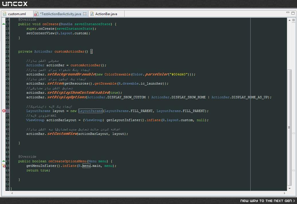Click setDisplayOptions on line 33
Screen dimensions: 297x204
tap(67, 97)
